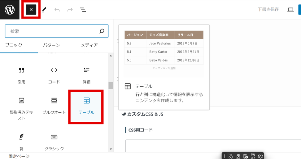Click into the 検索 block search field
This screenshot has height=159, width=301.
pyautogui.click(x=57, y=31)
